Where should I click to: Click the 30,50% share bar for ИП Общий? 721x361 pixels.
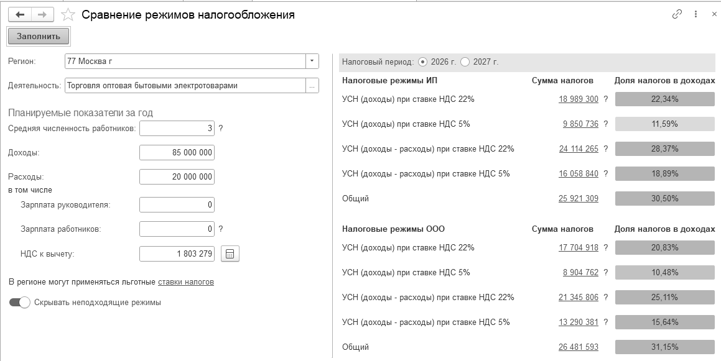[665, 198]
